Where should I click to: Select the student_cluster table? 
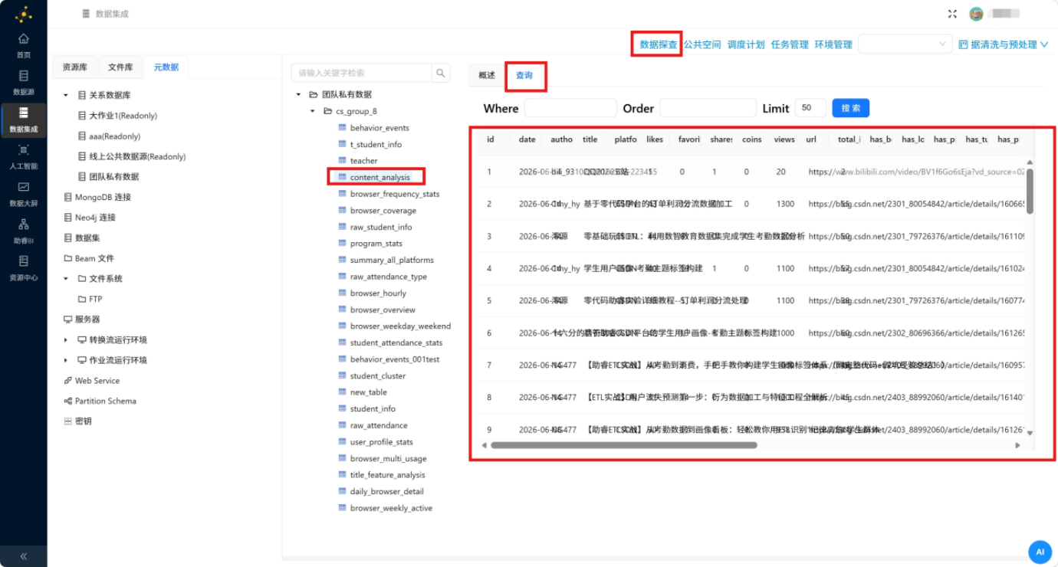coord(378,375)
